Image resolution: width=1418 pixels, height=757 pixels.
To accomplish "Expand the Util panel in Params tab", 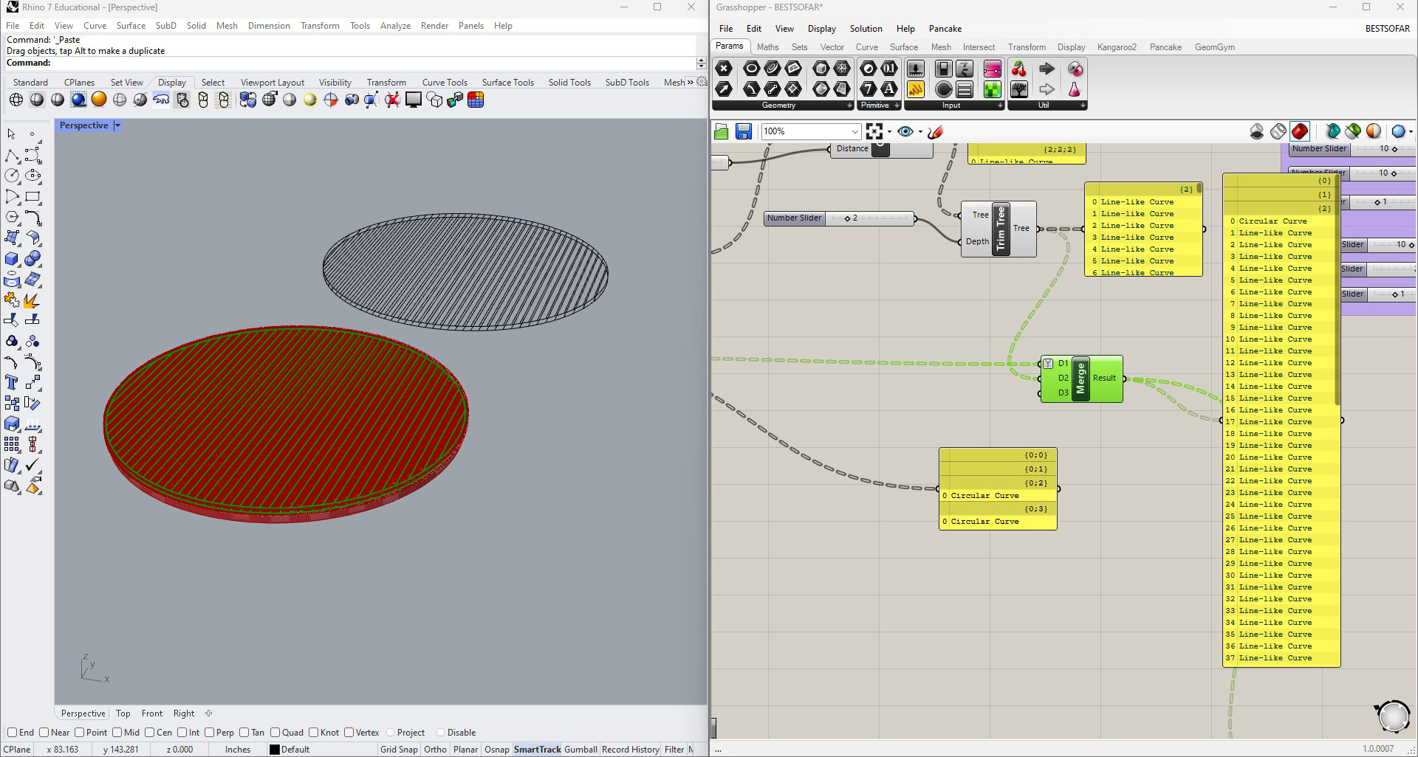I will point(1083,106).
